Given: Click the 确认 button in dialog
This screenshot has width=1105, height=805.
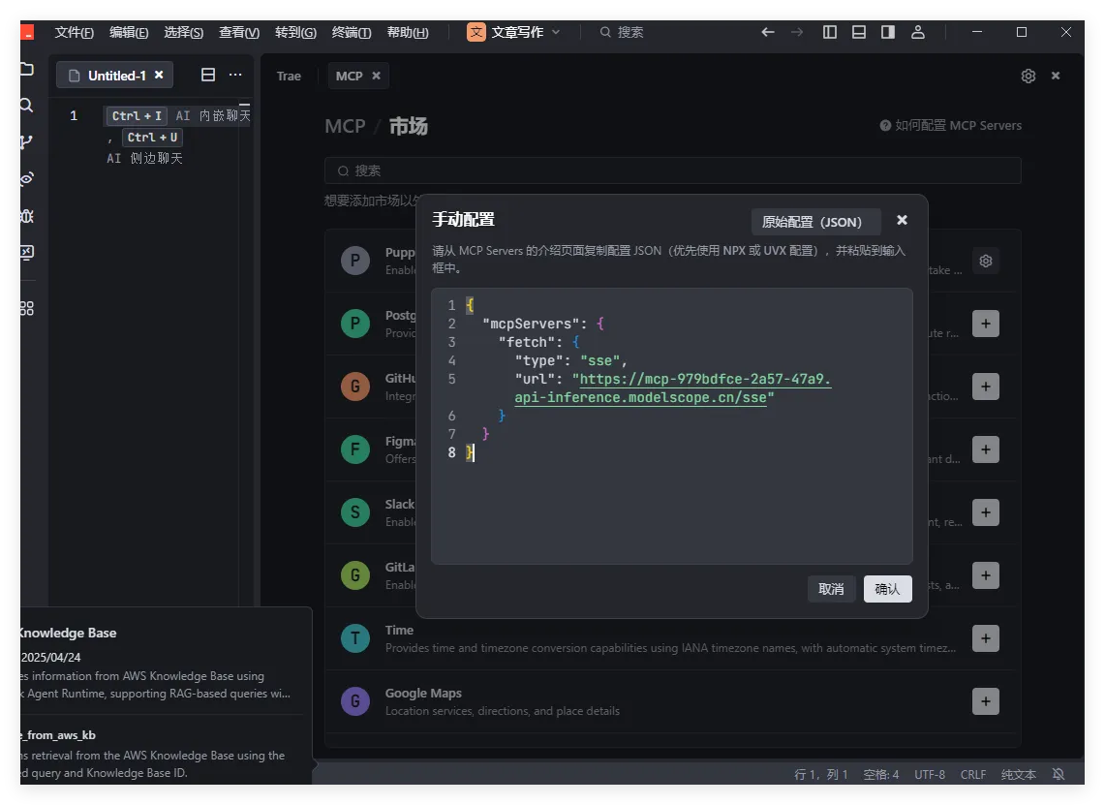Looking at the screenshot, I should [887, 589].
